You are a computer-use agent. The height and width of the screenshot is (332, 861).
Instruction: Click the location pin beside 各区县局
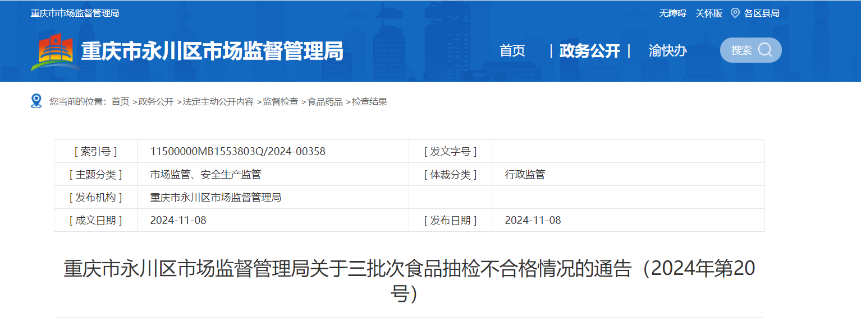(x=735, y=13)
